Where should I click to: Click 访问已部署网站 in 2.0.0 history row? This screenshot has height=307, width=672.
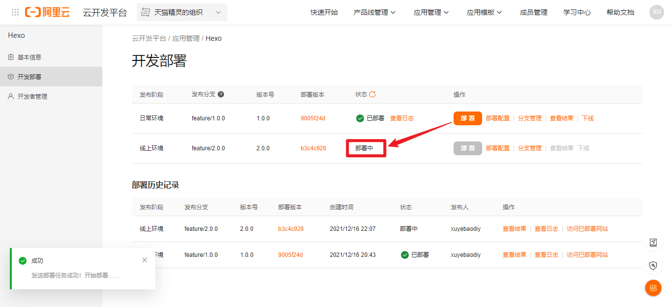(587, 229)
